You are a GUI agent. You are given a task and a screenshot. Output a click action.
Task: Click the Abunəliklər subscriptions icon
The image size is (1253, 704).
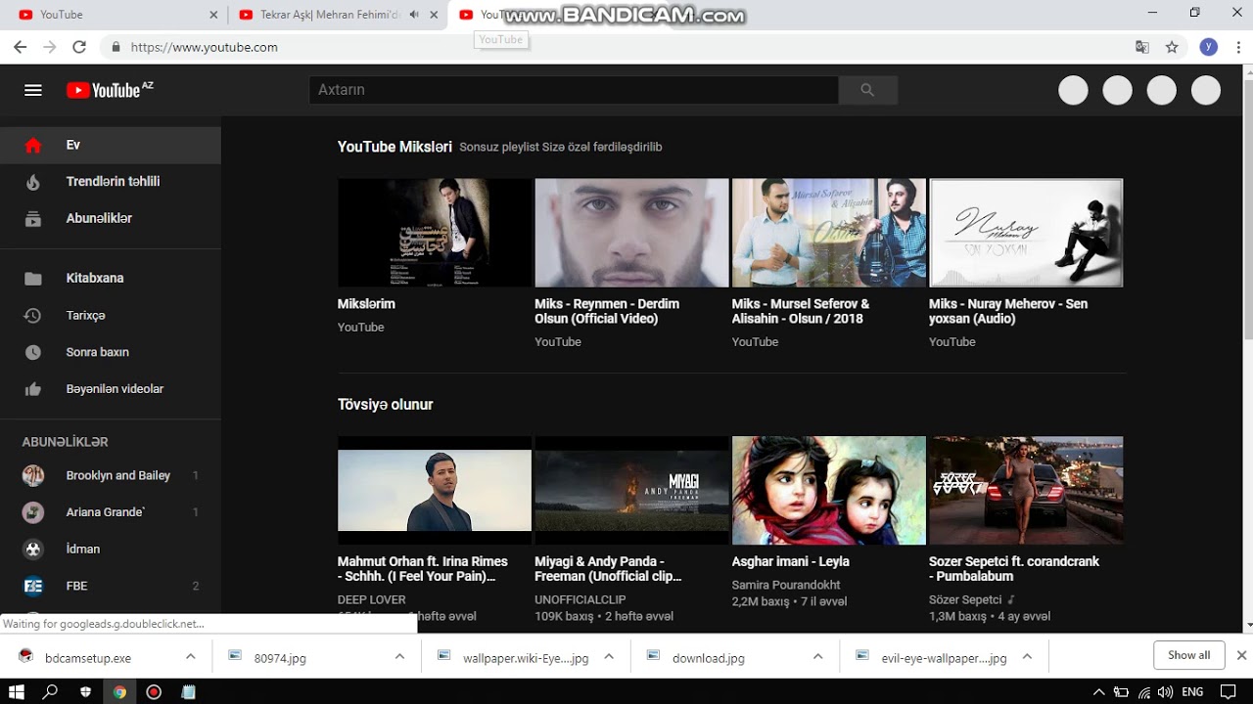33,219
